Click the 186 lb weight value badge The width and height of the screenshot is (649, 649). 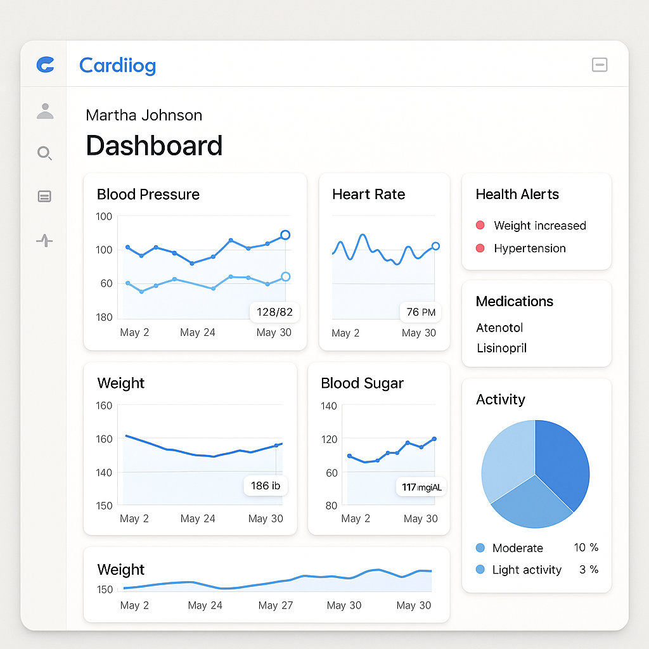click(266, 486)
